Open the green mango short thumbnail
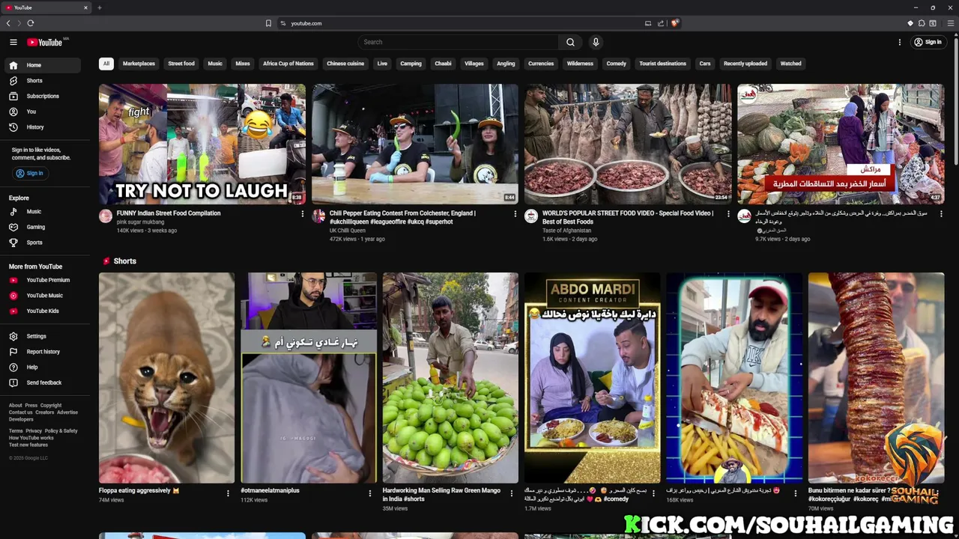 [x=450, y=378]
